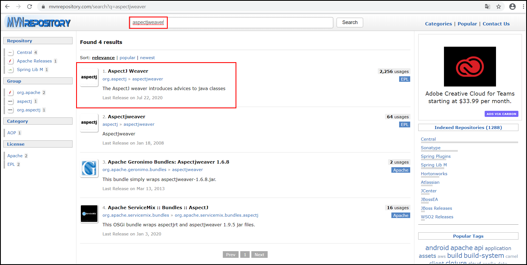
Task: Open the Atlassian repository link
Action: click(x=430, y=182)
